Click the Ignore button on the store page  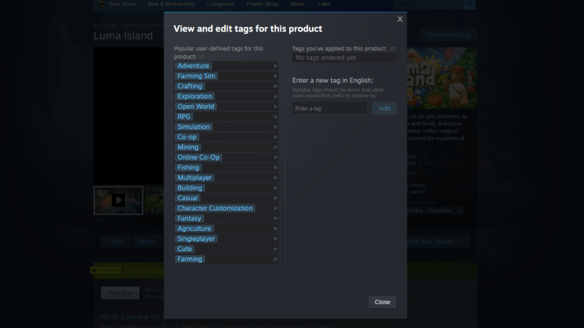click(x=147, y=241)
